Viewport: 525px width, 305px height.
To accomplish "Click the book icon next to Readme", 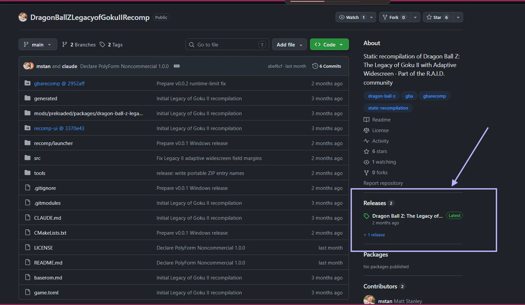I will (367, 119).
